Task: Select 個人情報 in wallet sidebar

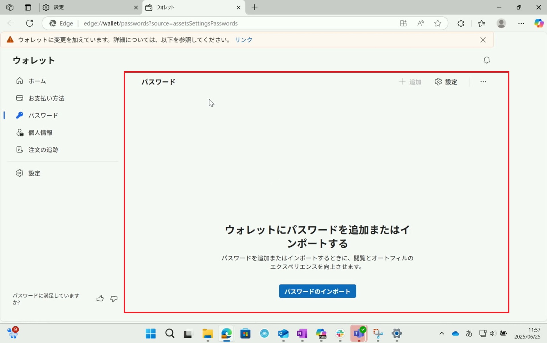Action: point(40,133)
